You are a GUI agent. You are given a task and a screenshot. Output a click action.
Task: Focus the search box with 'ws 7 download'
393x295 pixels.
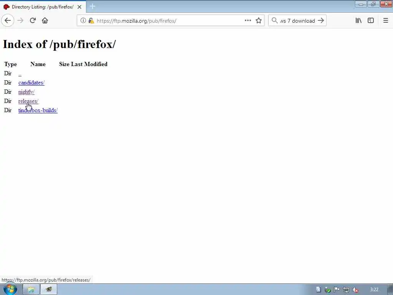click(297, 21)
